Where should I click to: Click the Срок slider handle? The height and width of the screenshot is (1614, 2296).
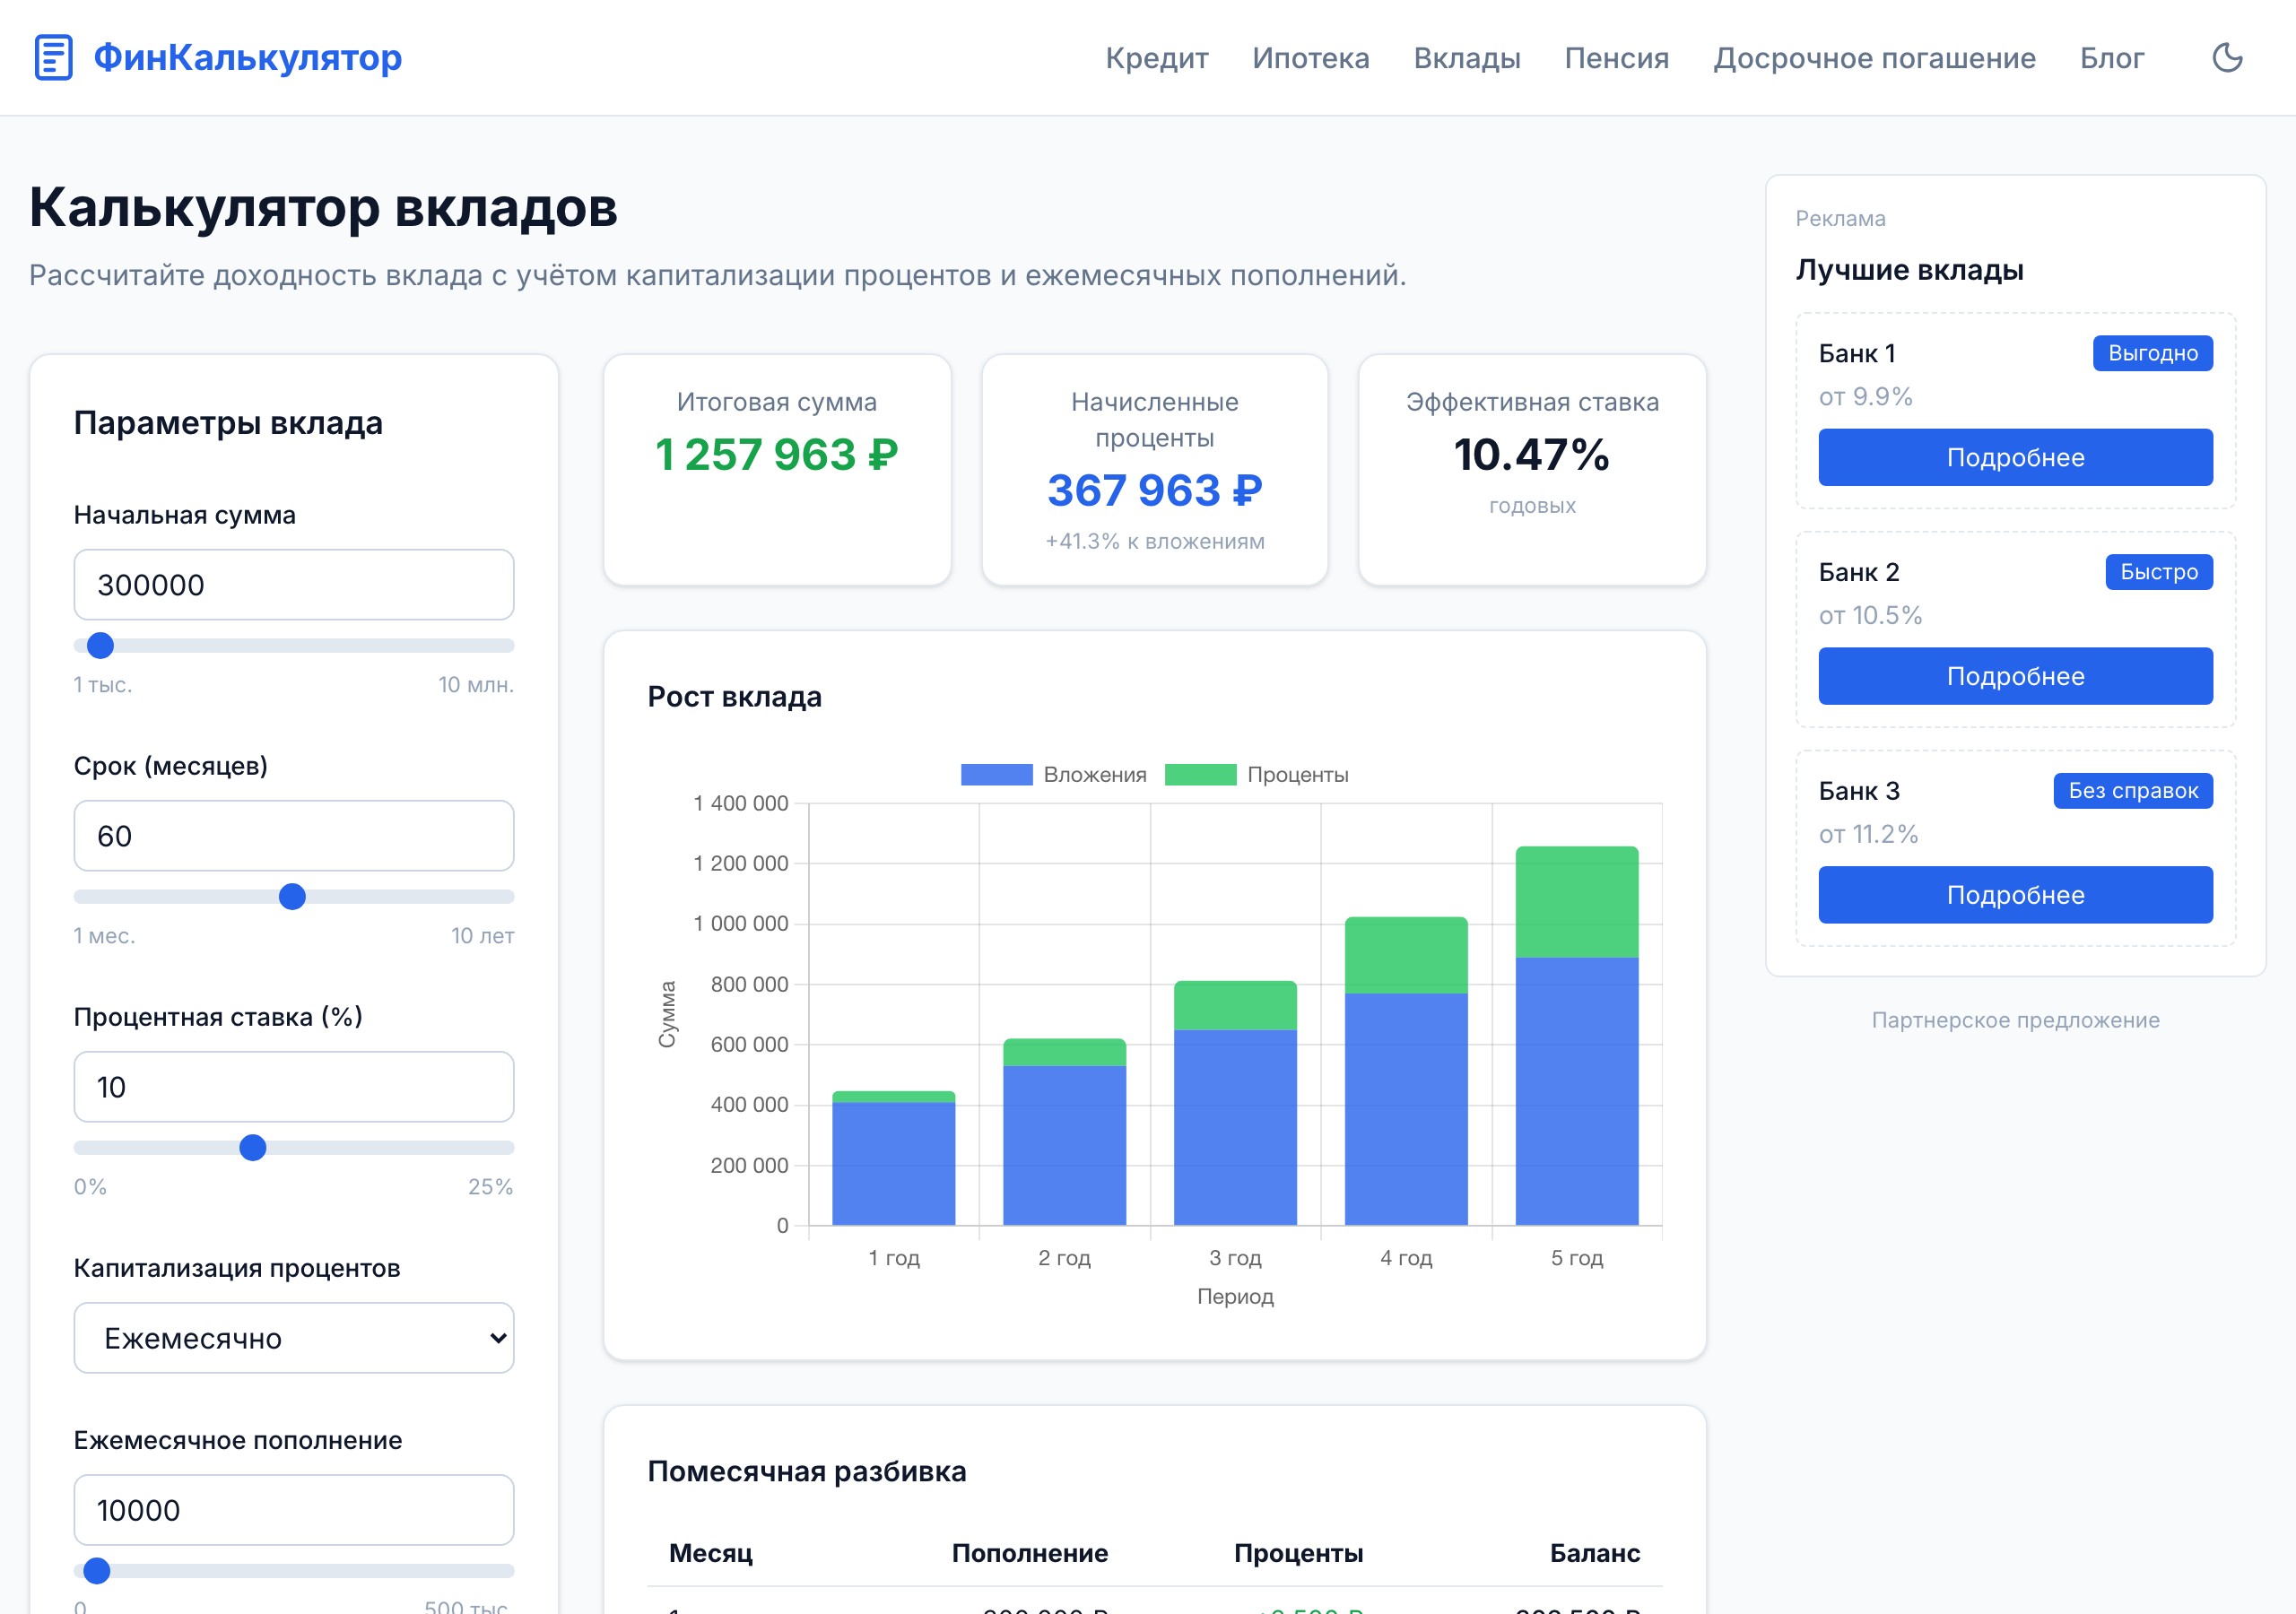(x=292, y=897)
